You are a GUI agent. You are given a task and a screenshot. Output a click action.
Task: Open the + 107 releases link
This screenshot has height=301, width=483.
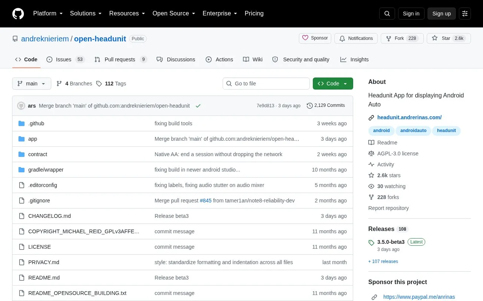click(x=383, y=261)
